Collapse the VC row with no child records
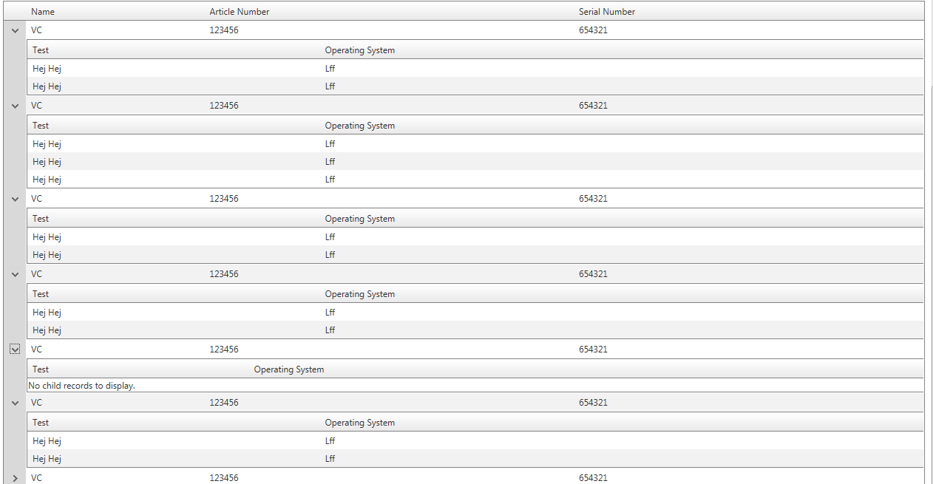Image resolution: width=933 pixels, height=484 pixels. [x=15, y=350]
